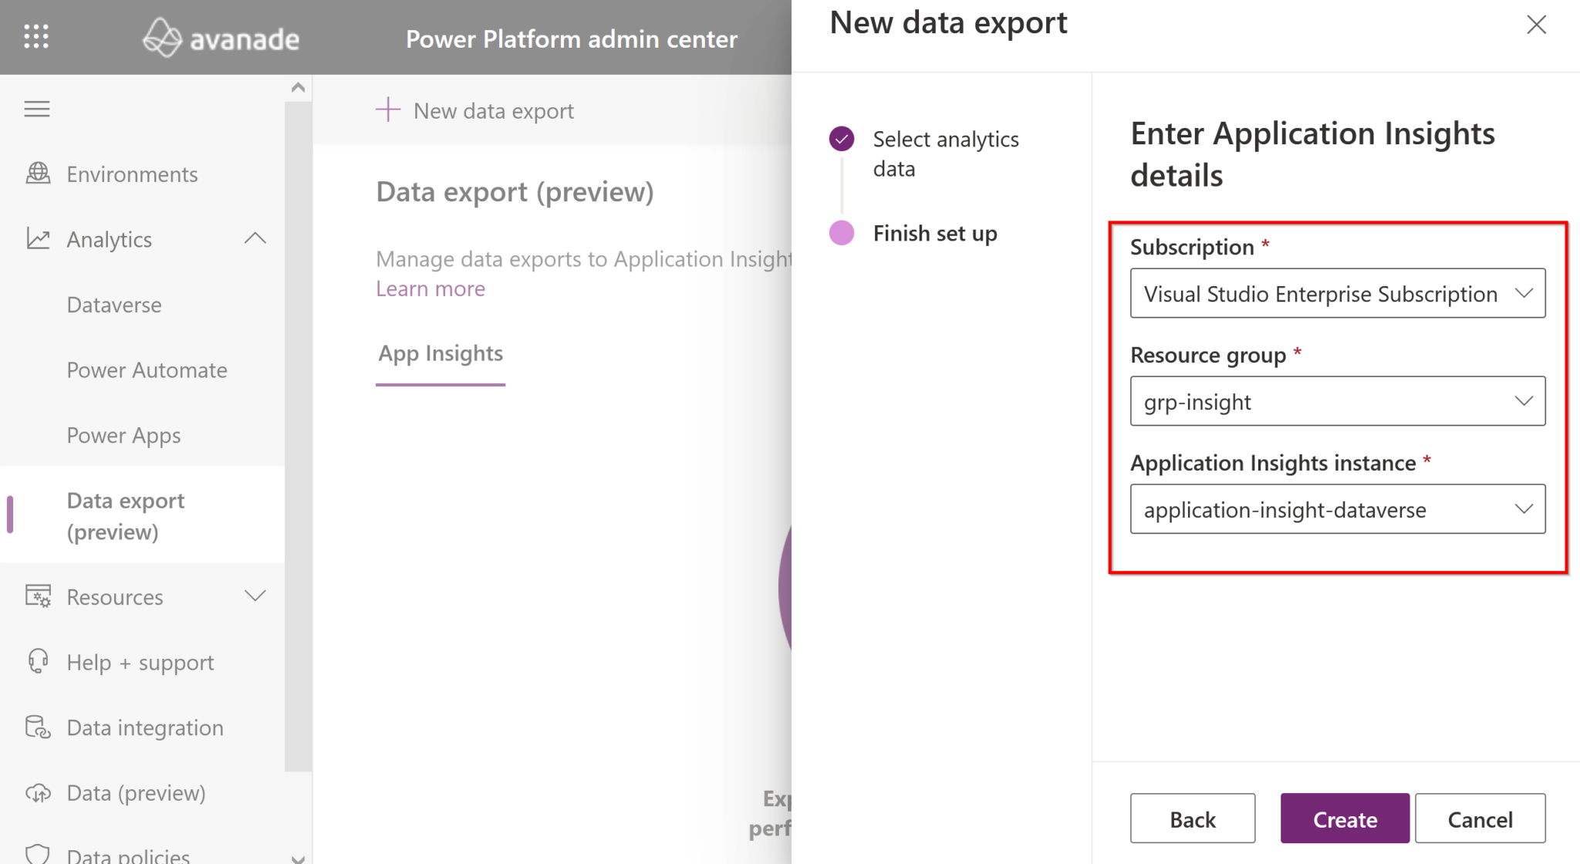Start a New data export
This screenshot has width=1580, height=864.
[475, 110]
